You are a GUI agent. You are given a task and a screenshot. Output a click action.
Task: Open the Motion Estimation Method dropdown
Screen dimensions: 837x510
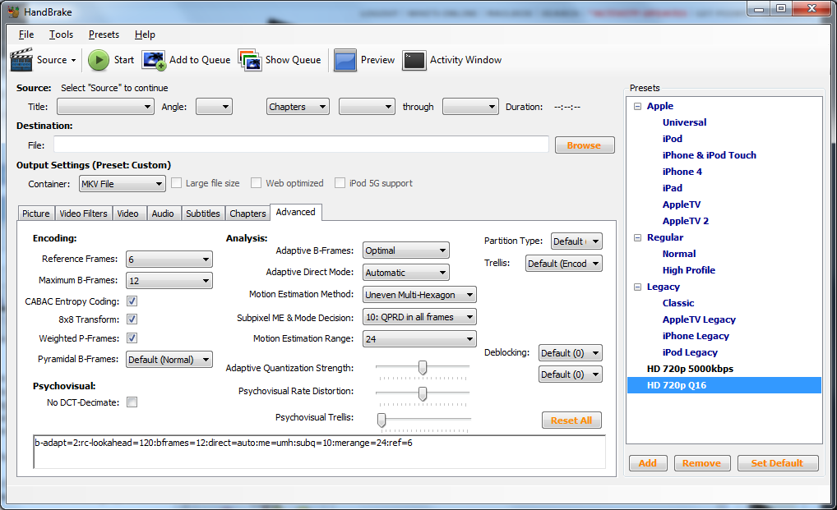tap(419, 295)
